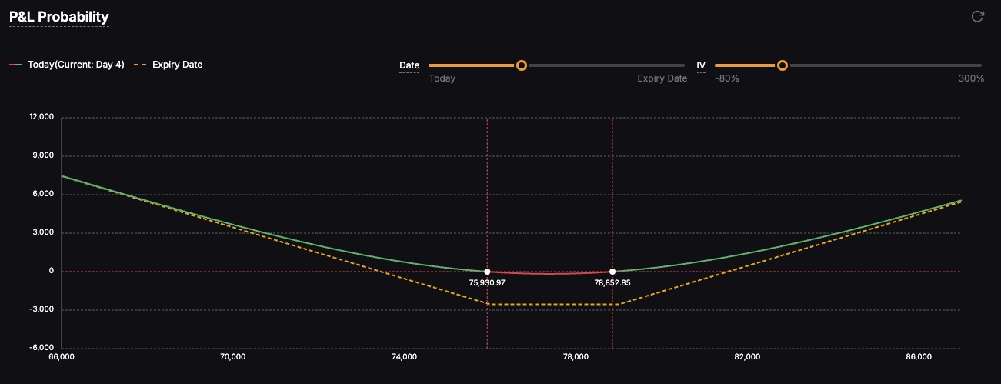Viewport: 1001px width, 384px height.
Task: Click the Date label beside the slider
Action: [x=409, y=65]
